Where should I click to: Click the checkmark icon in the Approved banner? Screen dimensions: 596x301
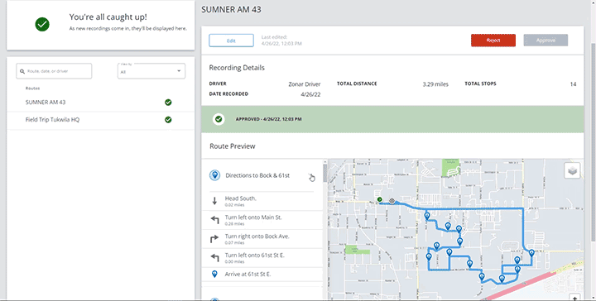point(219,119)
